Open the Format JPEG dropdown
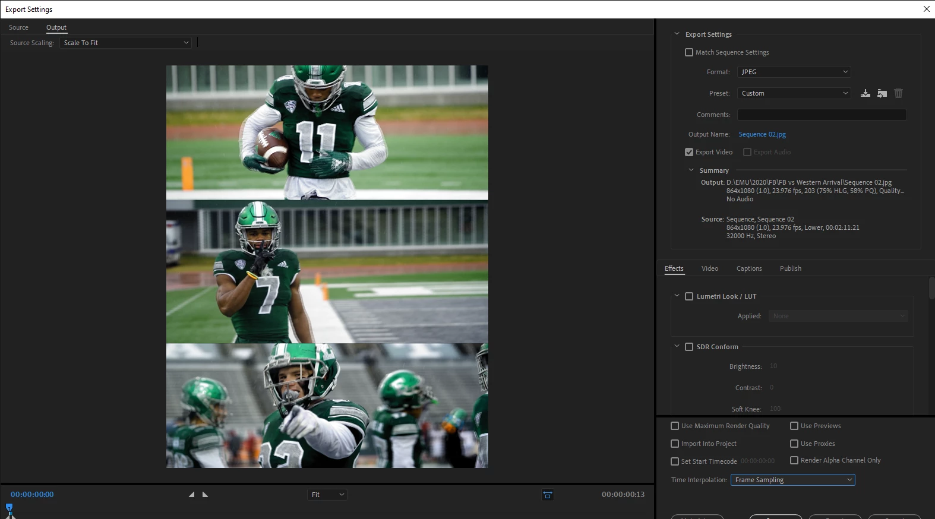This screenshot has width=935, height=519. pos(794,72)
